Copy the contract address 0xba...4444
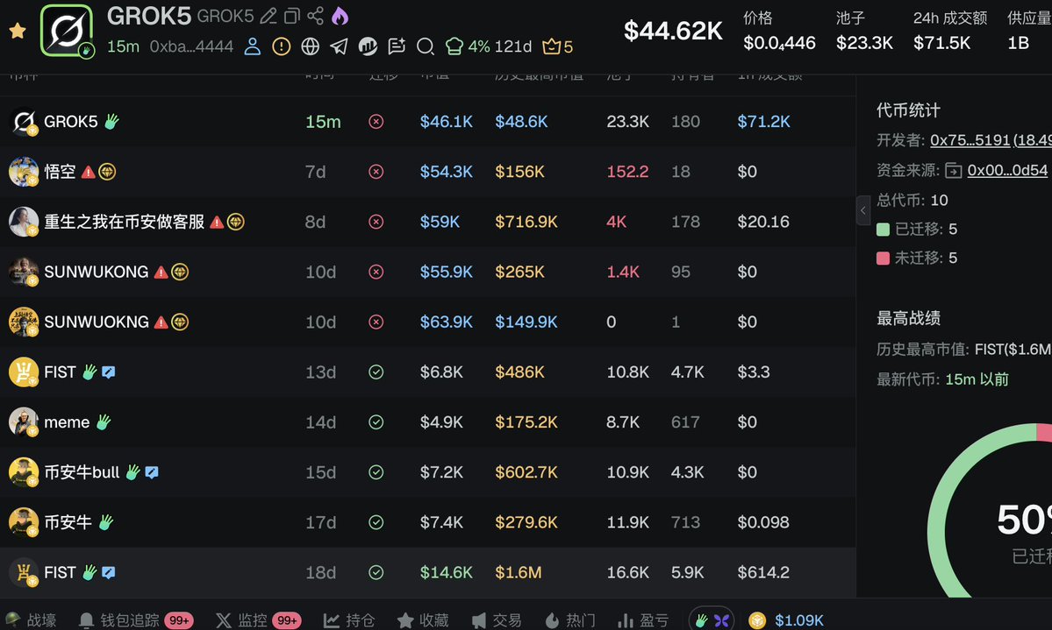The width and height of the screenshot is (1052, 630). (x=192, y=46)
